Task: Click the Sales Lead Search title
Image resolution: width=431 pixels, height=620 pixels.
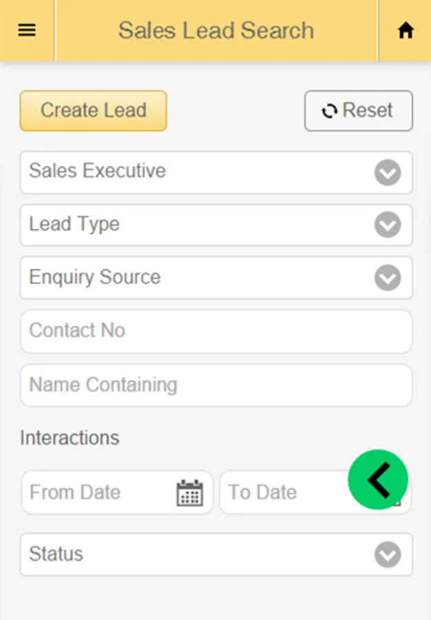Action: point(215,30)
